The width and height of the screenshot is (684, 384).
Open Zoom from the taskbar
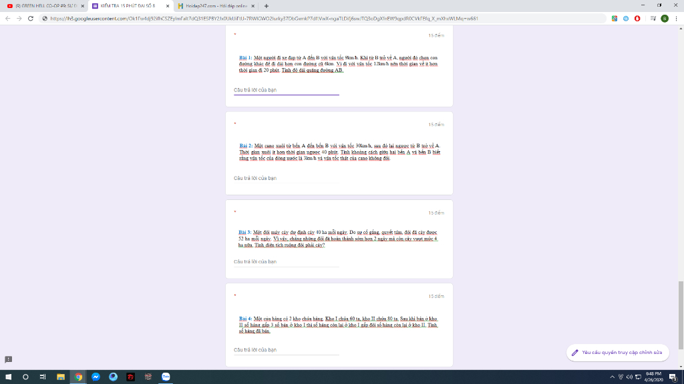tap(166, 377)
